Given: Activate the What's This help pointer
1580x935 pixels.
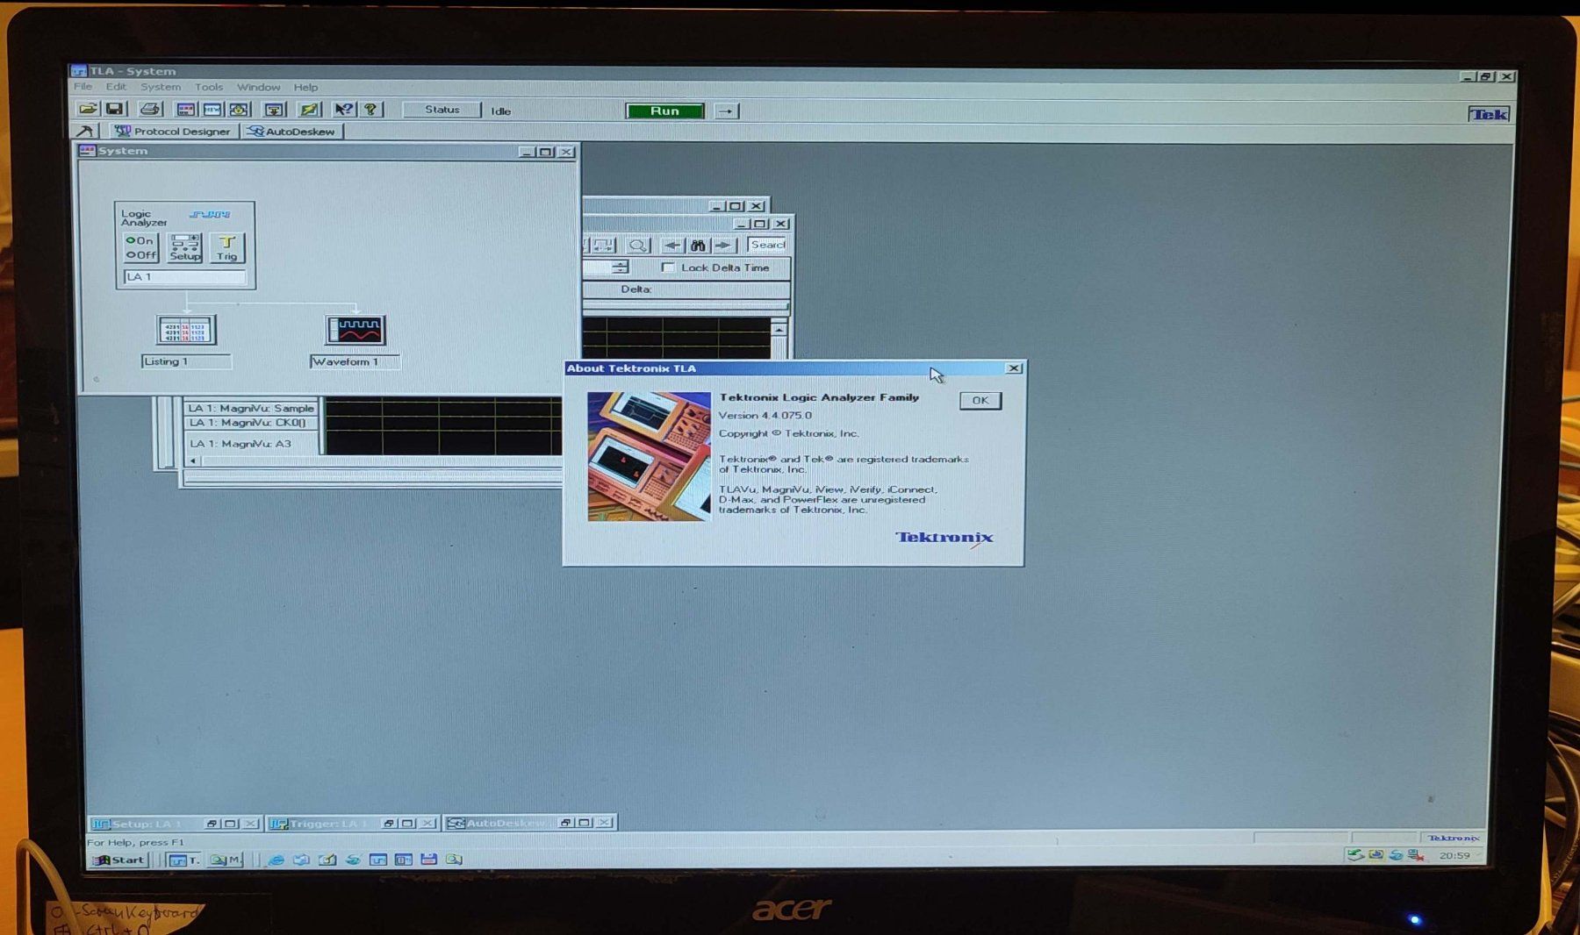Looking at the screenshot, I should 344,110.
